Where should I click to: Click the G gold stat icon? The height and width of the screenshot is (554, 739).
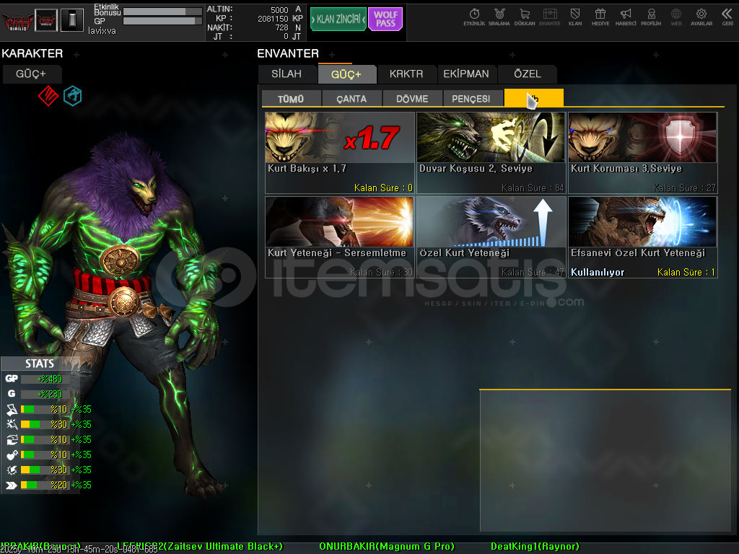pos(12,393)
